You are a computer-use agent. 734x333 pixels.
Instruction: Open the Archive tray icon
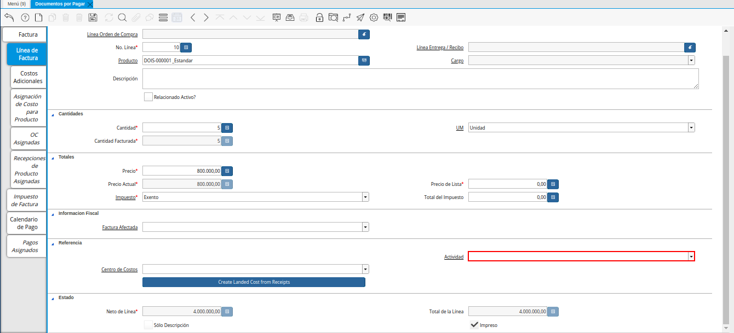point(290,17)
